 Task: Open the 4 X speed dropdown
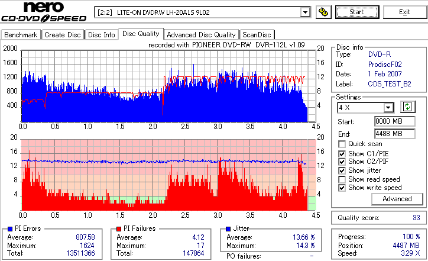pos(388,108)
